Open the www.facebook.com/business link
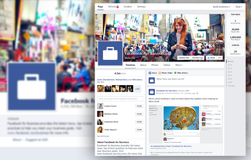Screen dimensions: 251x160 (112, 154)
